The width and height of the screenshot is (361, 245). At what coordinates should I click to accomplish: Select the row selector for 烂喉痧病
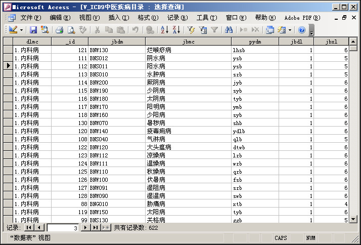pyautogui.click(x=8, y=50)
